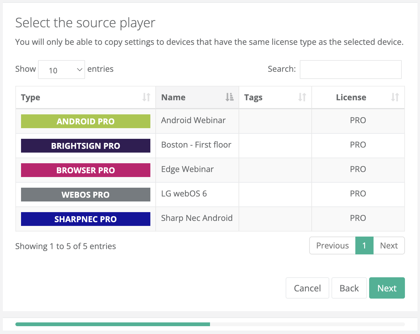This screenshot has width=420, height=334.
Task: Click the Type column sort icon
Action: (146, 97)
